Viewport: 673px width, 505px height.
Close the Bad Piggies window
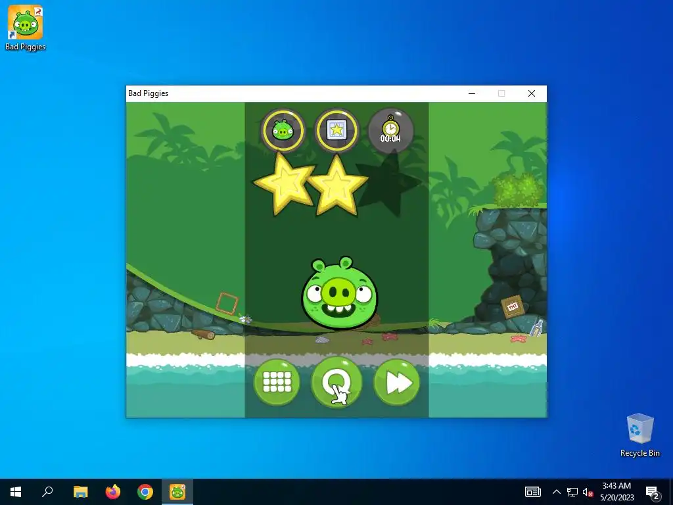(x=531, y=93)
